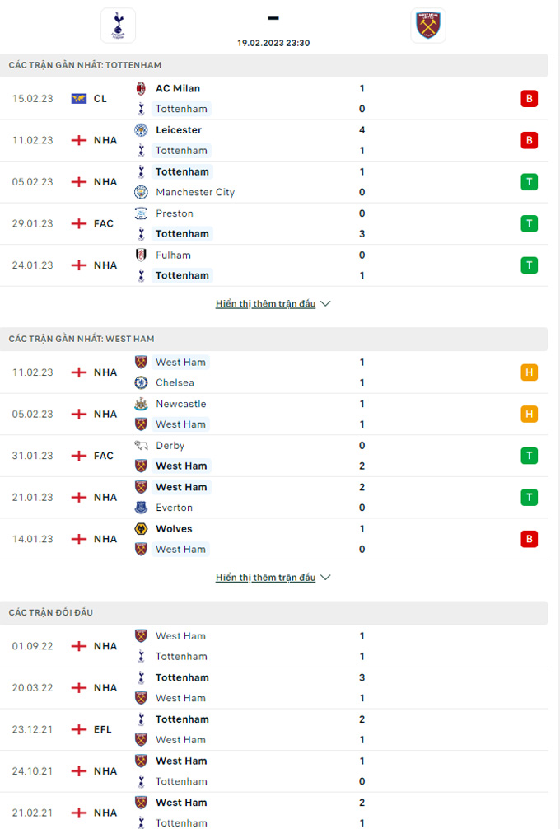Open the Fulham team link

(x=173, y=255)
